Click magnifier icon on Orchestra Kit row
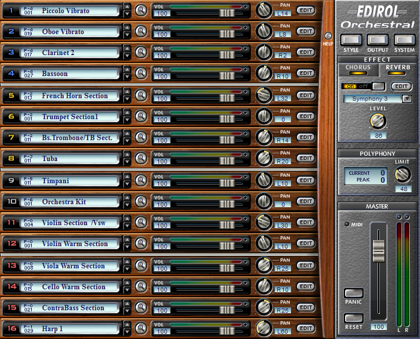The height and width of the screenshot is (339, 420). [x=140, y=201]
